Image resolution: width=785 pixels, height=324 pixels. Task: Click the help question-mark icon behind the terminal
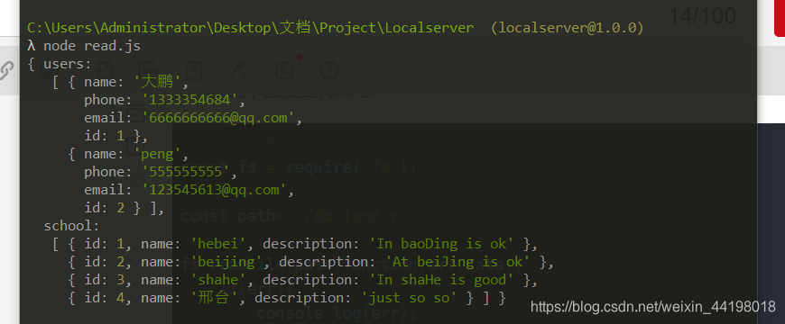329,71
